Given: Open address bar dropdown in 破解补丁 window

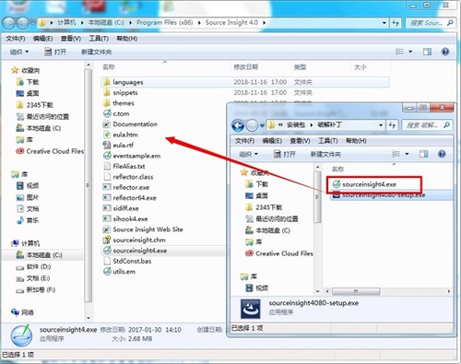Looking at the screenshot, I should tap(381, 125).
